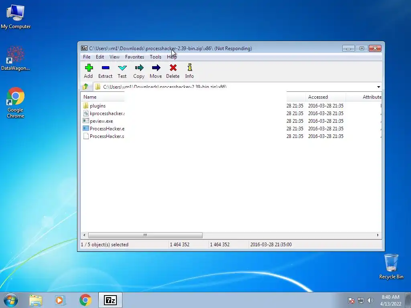Select the plugins folder icon
The image size is (411, 308).
pos(86,105)
